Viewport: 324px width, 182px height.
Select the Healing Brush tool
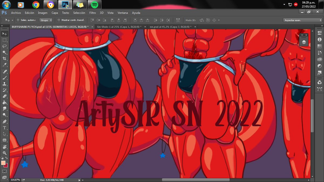(x=5, y=71)
